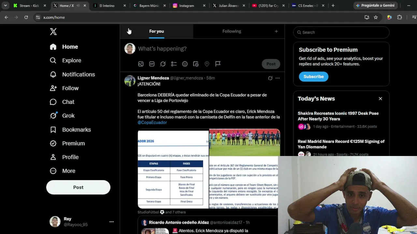Viewport: 417px width, 234px height.
Task: Expand the More menu in the sidebar
Action: click(x=63, y=171)
